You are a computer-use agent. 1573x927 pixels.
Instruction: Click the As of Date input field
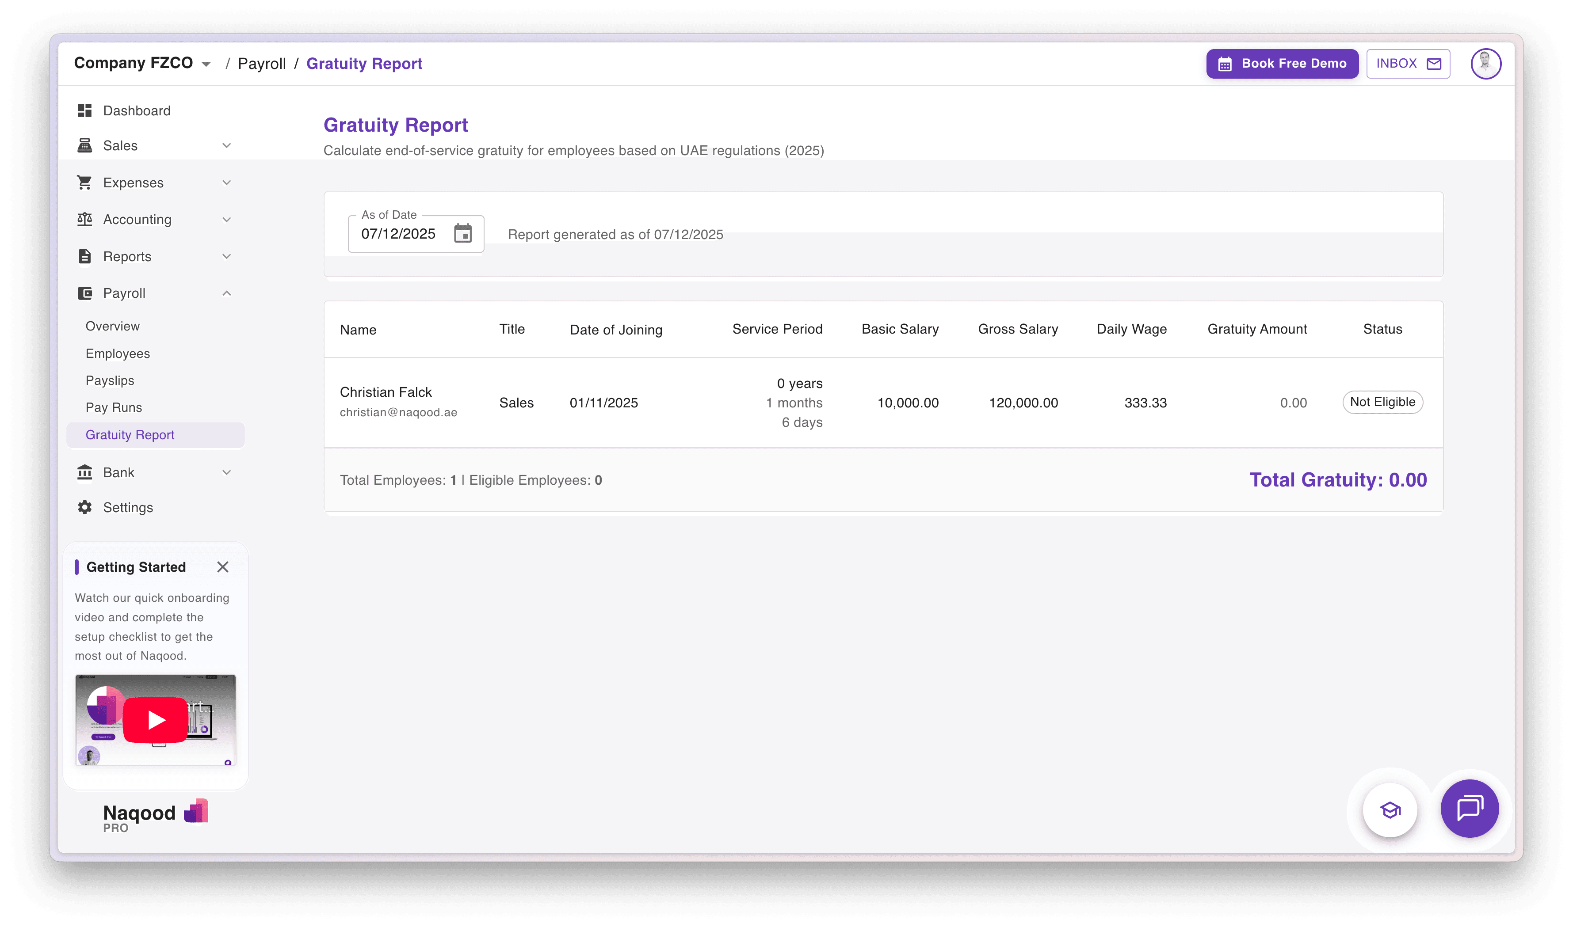click(x=399, y=234)
